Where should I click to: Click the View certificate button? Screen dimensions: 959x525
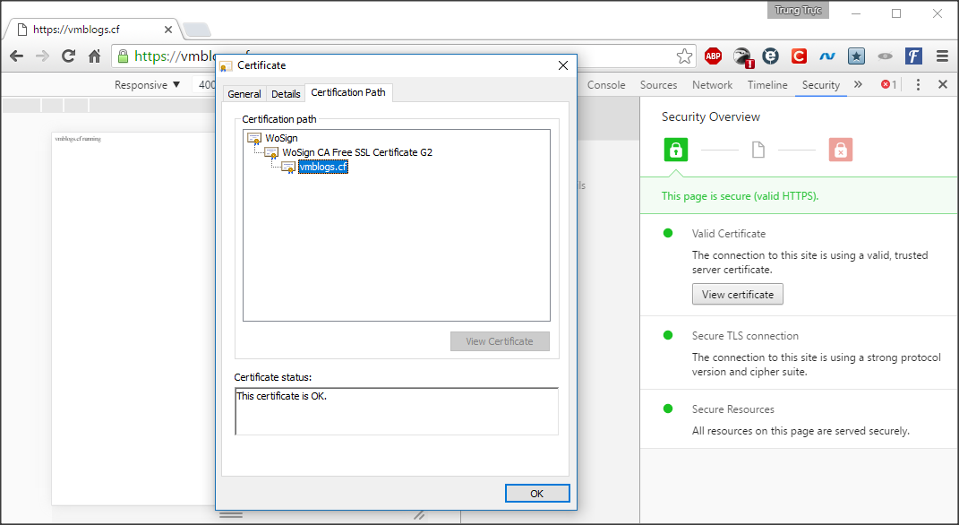tap(738, 295)
